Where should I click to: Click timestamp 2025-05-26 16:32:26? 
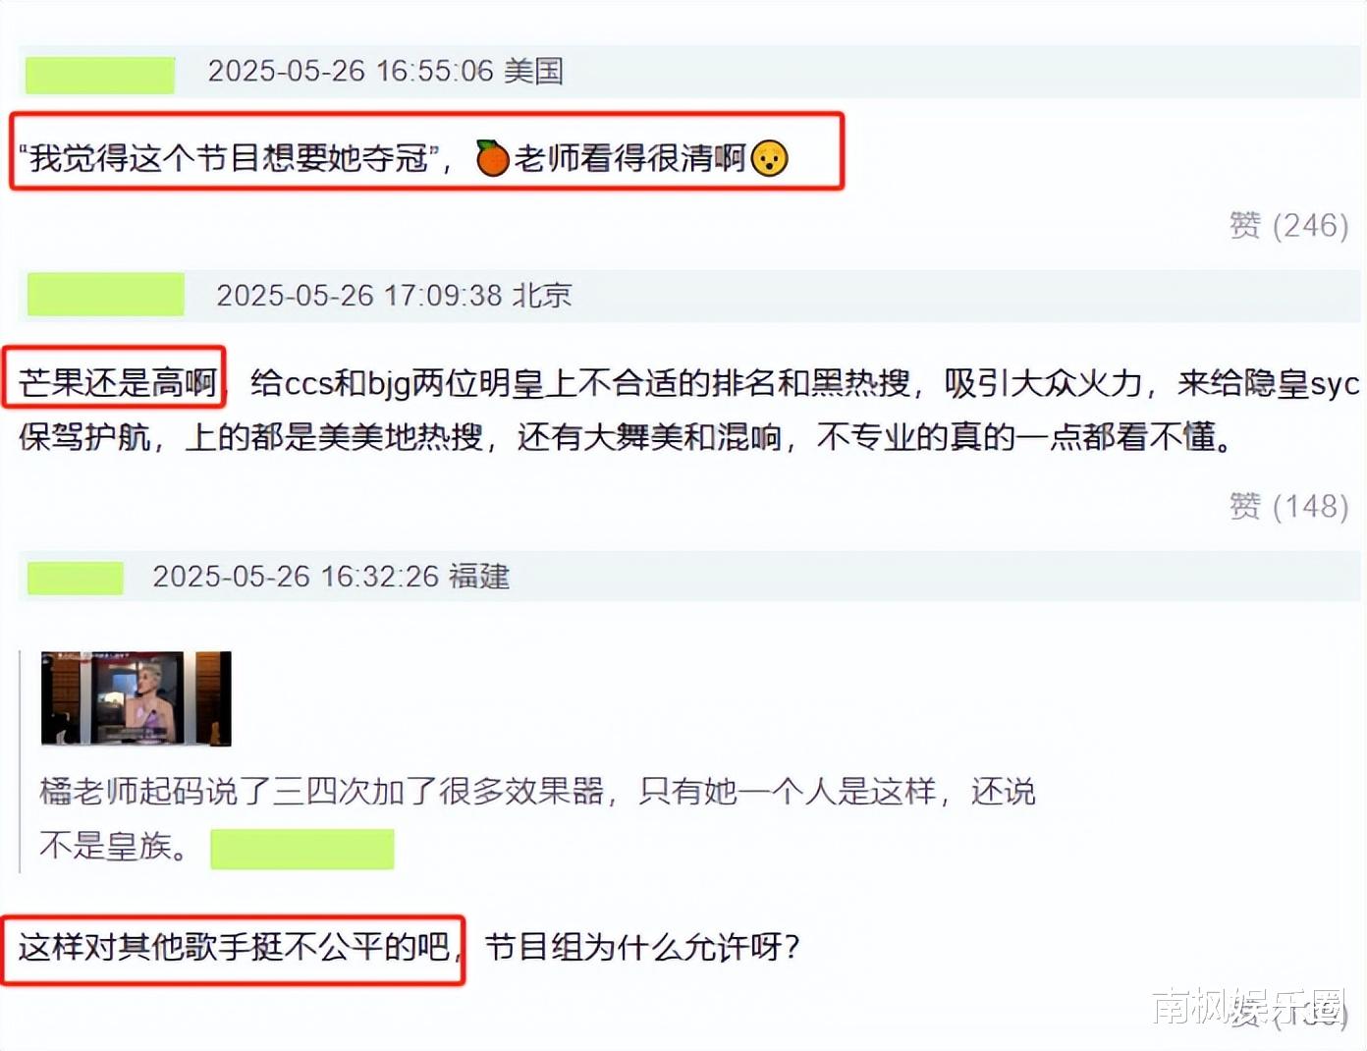point(296,576)
